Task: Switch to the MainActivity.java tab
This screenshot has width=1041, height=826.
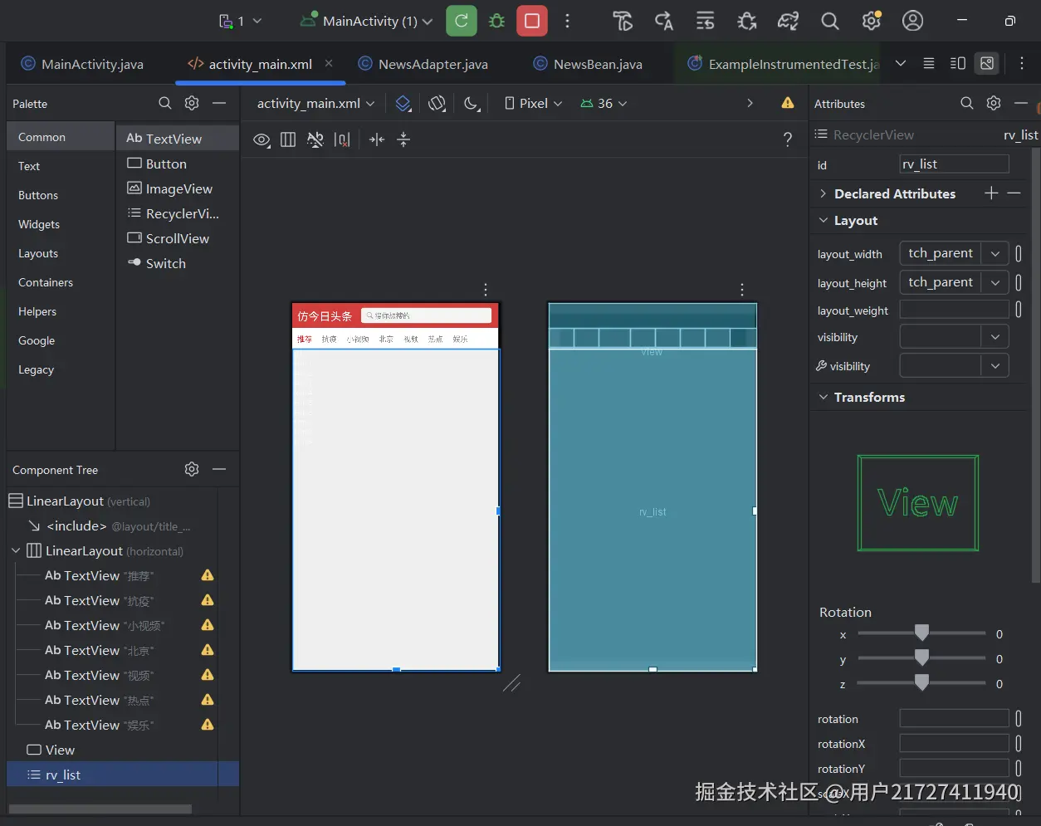Action: 91,64
